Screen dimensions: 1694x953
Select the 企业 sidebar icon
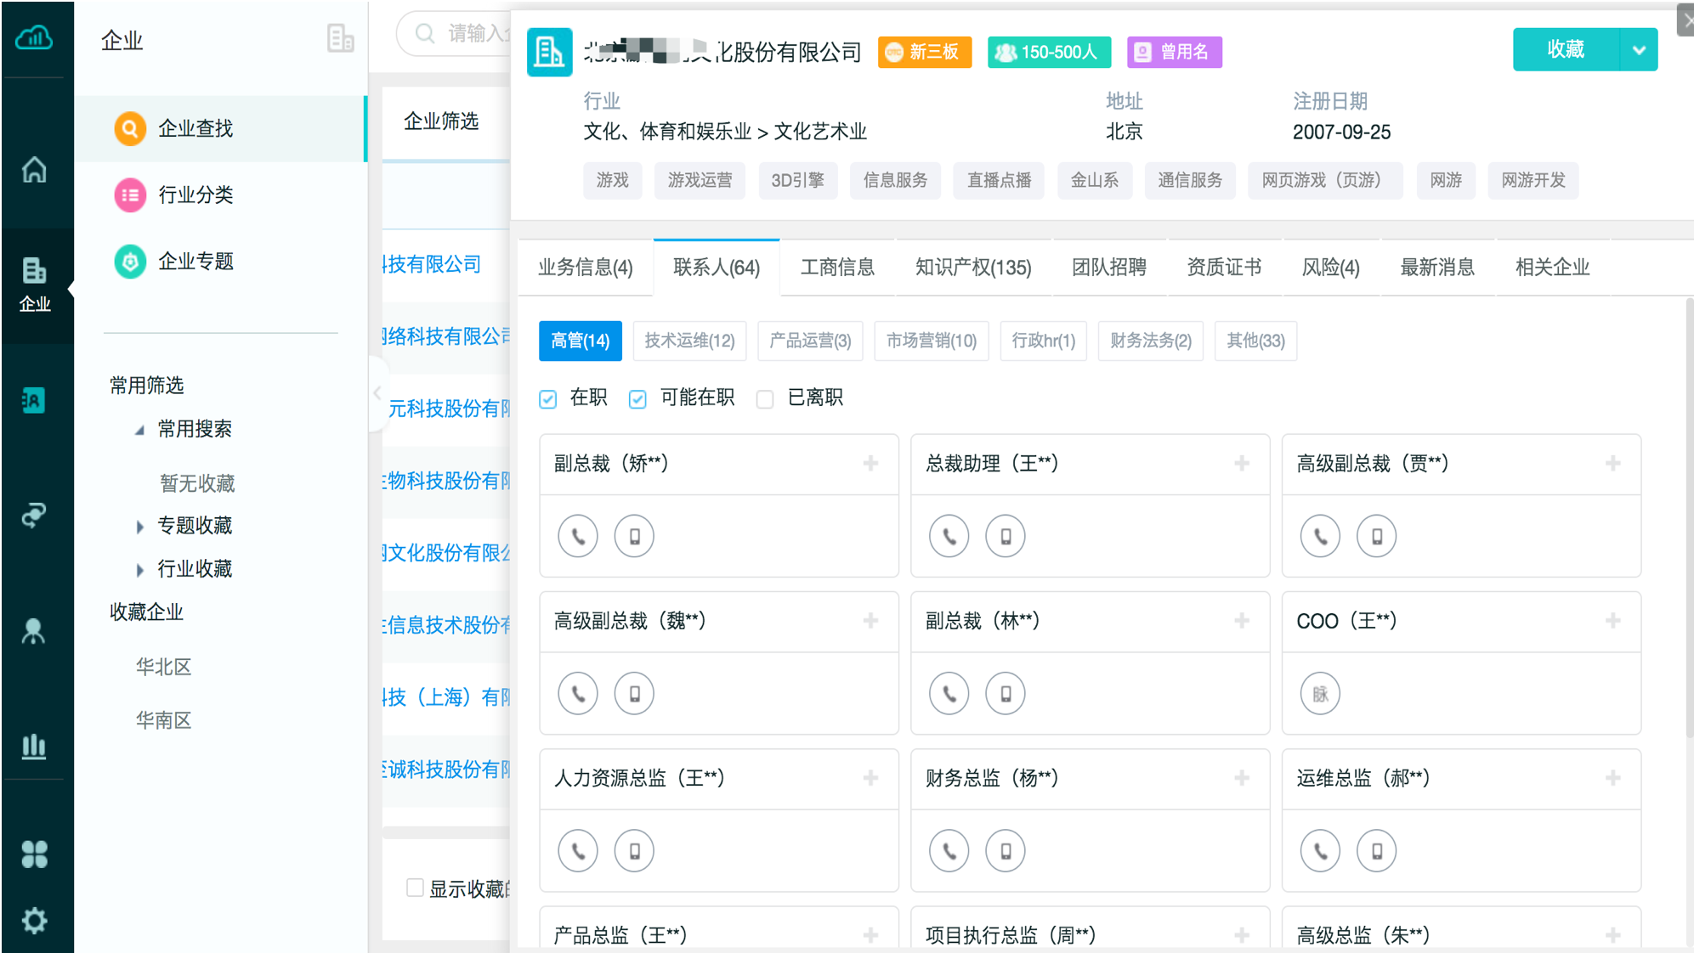click(35, 285)
